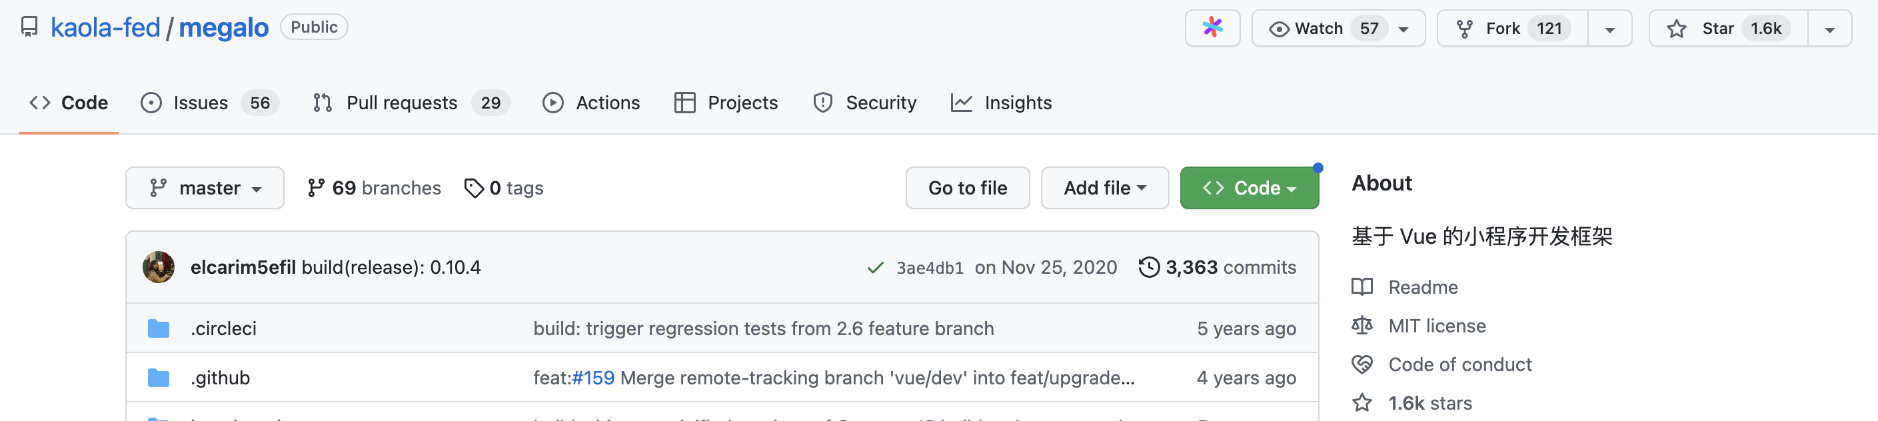This screenshot has width=1878, height=421.
Task: Click the MIT license scale icon
Action: pyautogui.click(x=1362, y=326)
